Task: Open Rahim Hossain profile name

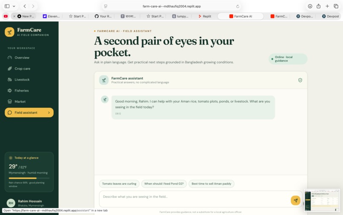Action: coord(30,201)
